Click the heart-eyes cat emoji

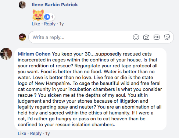(x=38, y=15)
